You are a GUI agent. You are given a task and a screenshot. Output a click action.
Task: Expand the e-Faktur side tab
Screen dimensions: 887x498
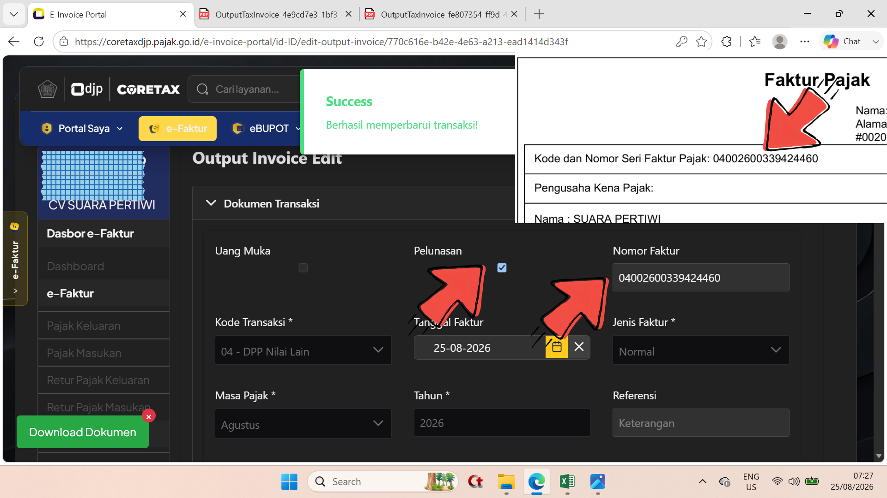tap(15, 258)
